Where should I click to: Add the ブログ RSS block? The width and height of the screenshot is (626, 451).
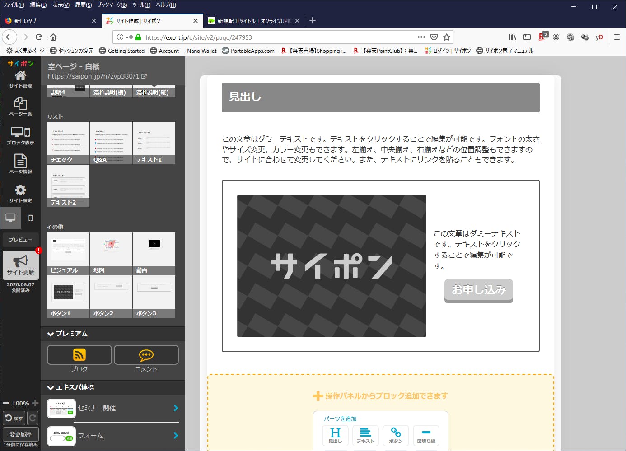click(79, 355)
